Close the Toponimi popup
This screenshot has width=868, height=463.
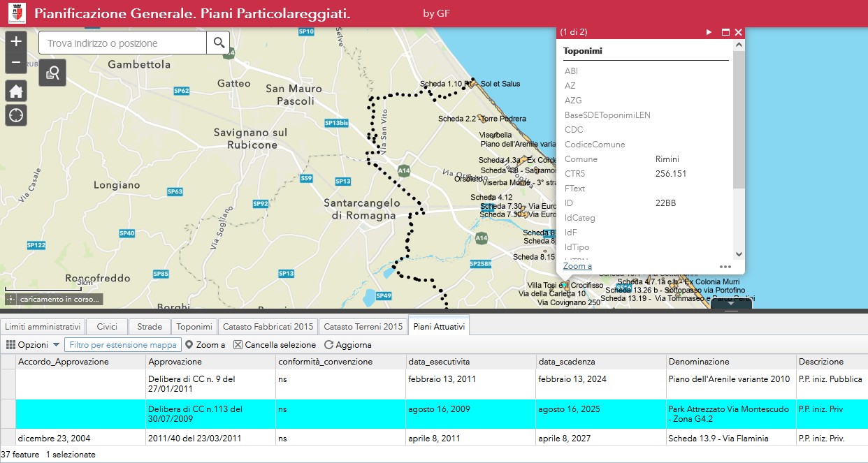click(x=739, y=32)
